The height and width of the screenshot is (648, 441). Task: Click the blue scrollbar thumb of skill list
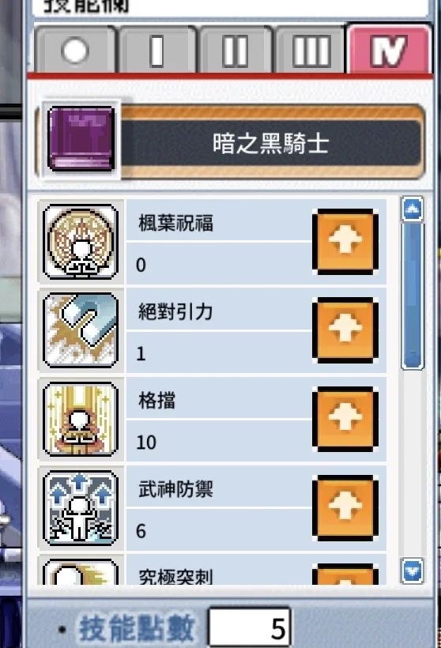tap(413, 296)
